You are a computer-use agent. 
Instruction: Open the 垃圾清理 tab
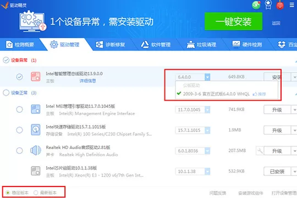click(x=201, y=45)
